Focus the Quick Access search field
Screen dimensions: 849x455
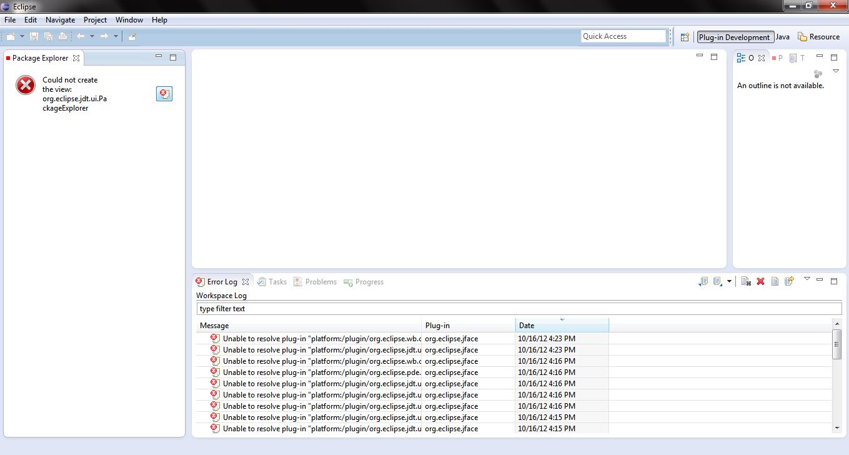(623, 36)
